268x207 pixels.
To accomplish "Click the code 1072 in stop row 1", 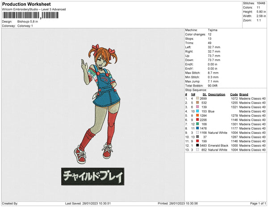I will [234, 99].
